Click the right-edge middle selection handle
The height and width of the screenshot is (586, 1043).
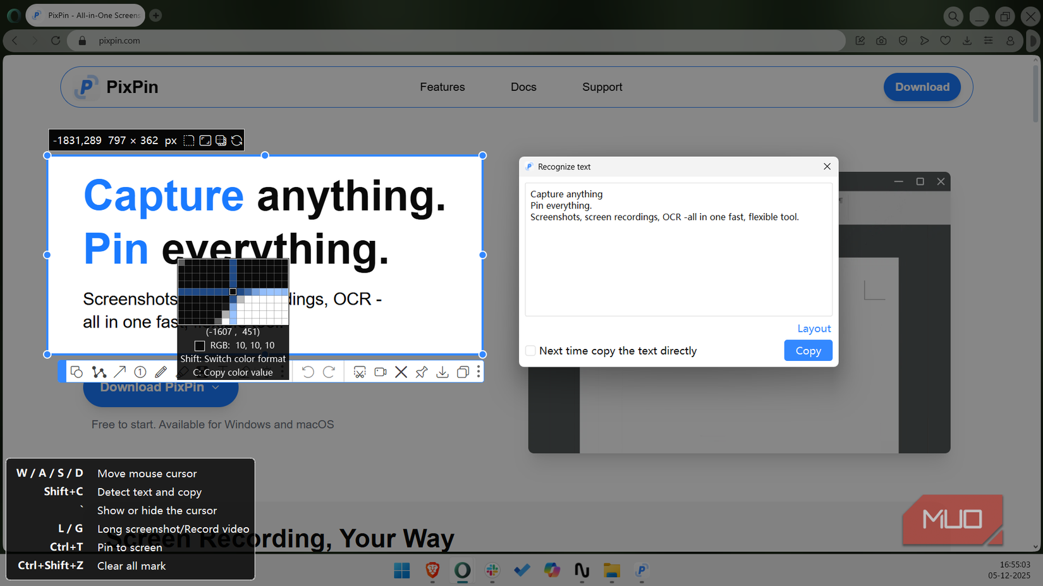(x=483, y=255)
